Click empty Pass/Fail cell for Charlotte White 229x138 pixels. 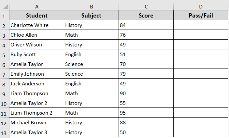coord(201,25)
